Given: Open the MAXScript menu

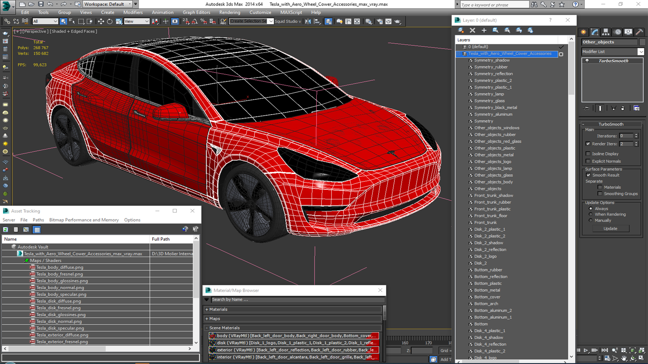Looking at the screenshot, I should click(291, 12).
